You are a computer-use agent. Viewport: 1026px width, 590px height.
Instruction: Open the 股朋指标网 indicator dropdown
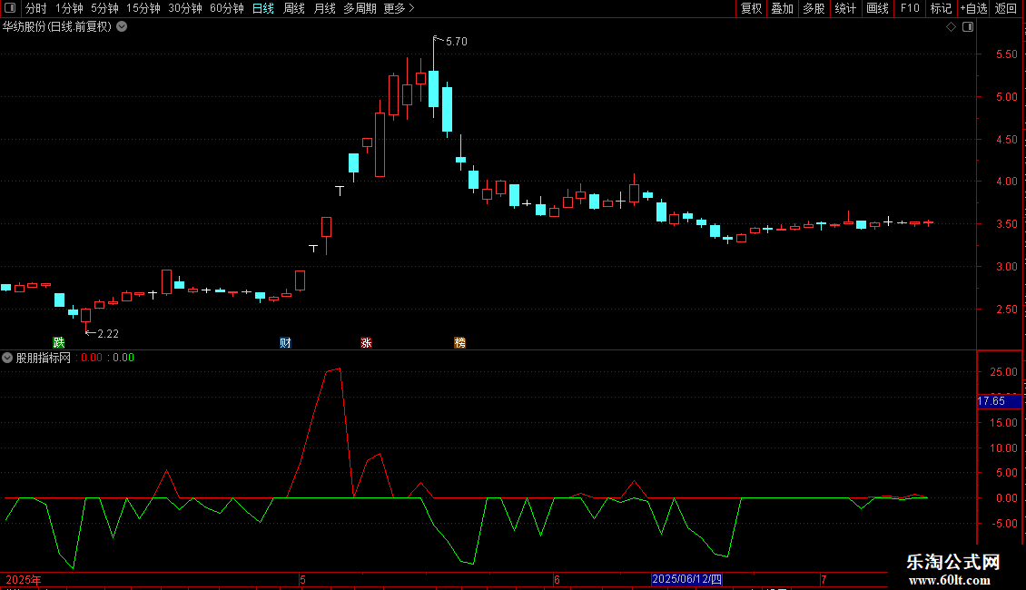pos(7,358)
